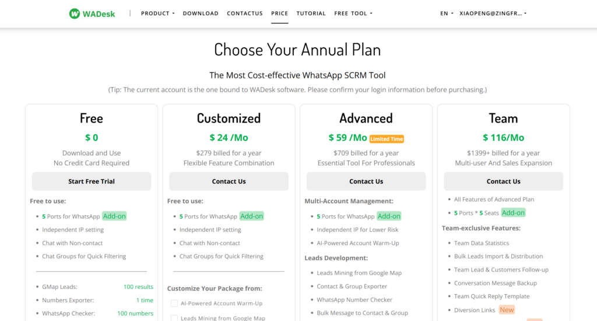The image size is (597, 321).
Task: Open the XIAOPENG account dropdown
Action: (x=493, y=13)
